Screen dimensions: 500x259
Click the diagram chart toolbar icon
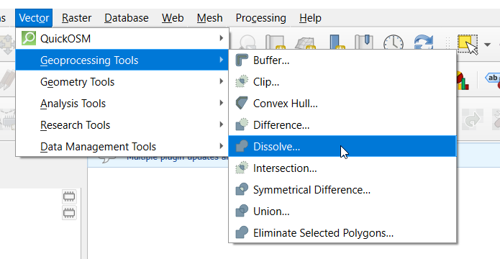pos(463,81)
